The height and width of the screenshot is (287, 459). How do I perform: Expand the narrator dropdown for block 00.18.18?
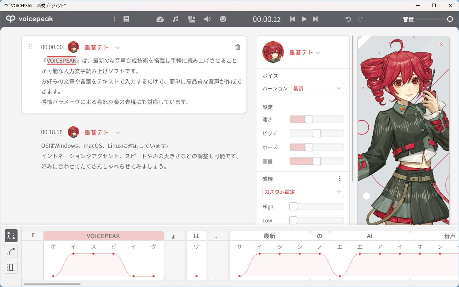118,132
